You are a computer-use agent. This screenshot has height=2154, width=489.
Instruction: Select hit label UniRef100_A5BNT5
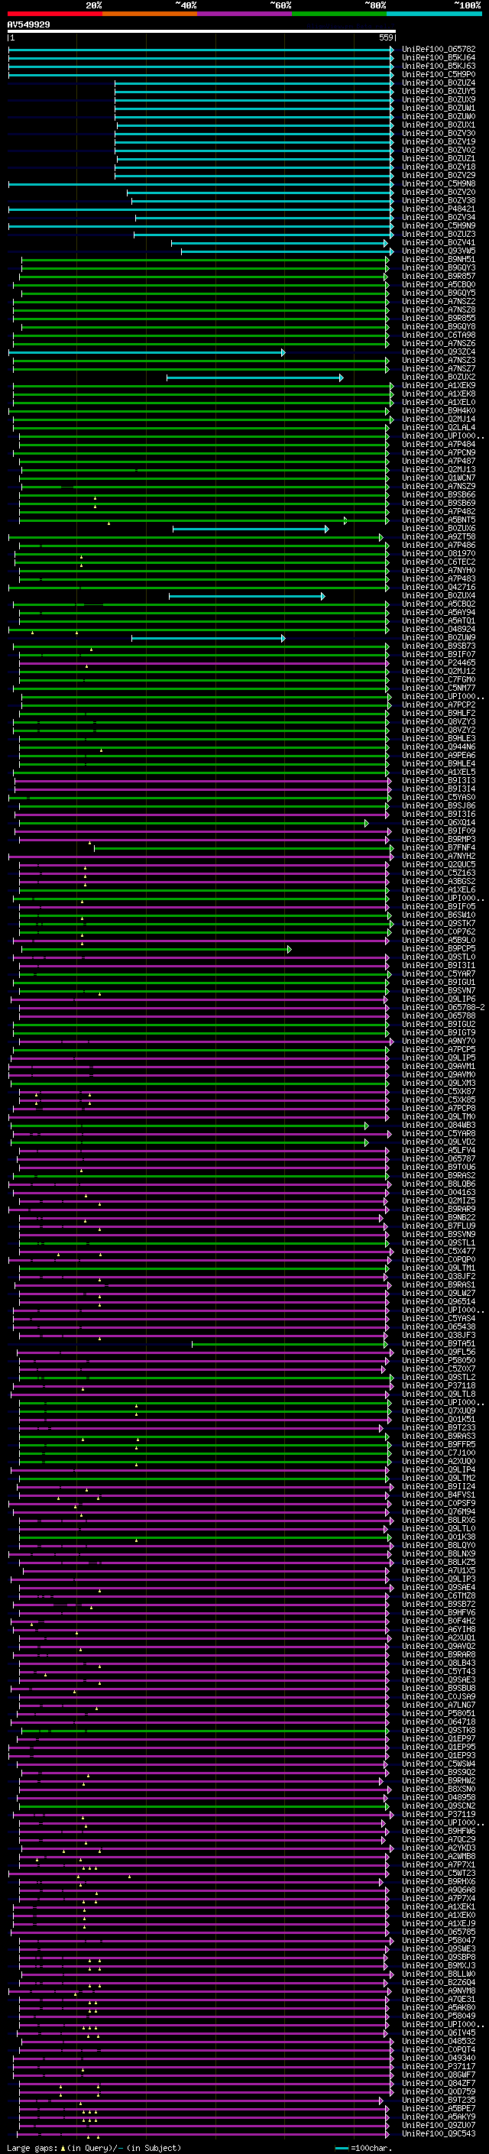pos(439,520)
